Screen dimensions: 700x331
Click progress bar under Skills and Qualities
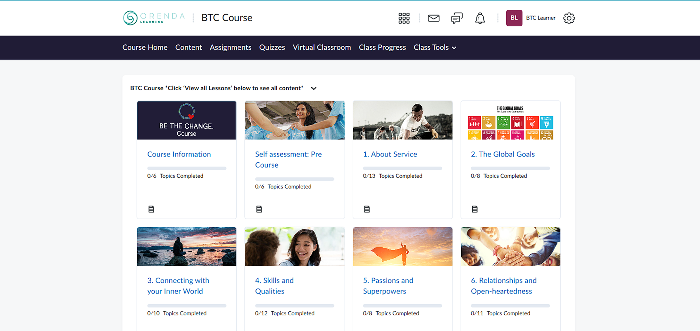click(294, 306)
